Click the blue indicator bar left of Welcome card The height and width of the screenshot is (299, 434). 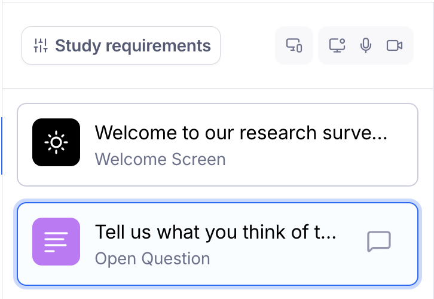click(x=2, y=145)
